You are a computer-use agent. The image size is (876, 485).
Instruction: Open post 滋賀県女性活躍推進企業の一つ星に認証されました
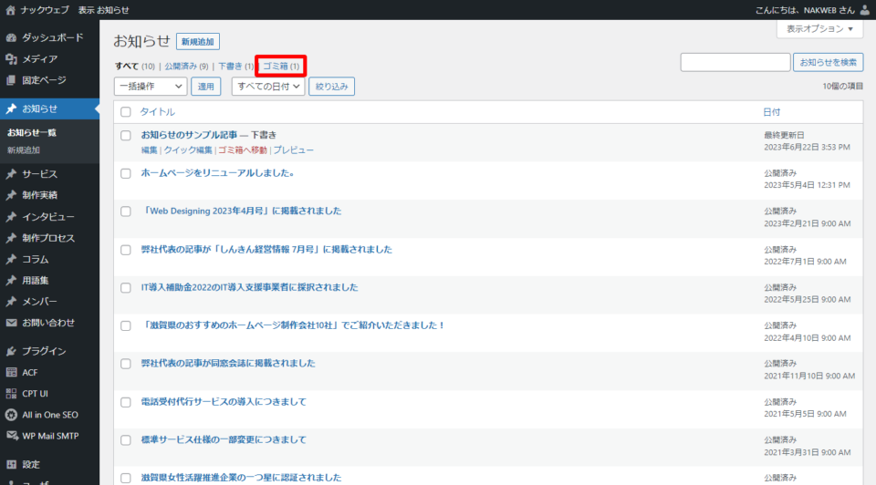coord(241,478)
